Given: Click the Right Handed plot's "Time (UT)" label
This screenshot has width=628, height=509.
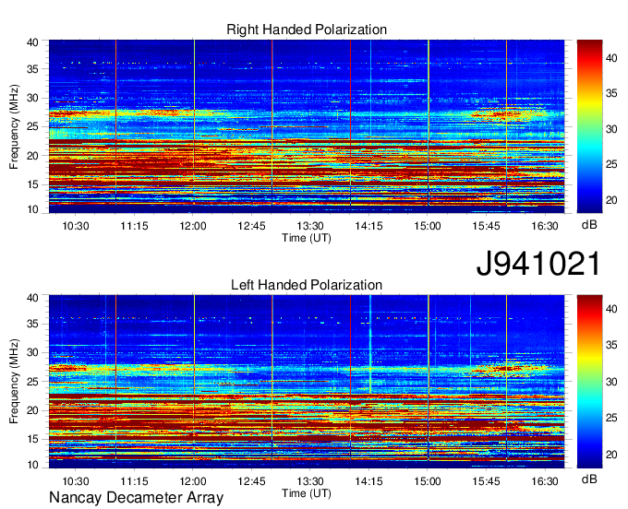Looking at the screenshot, I should pyautogui.click(x=307, y=238).
